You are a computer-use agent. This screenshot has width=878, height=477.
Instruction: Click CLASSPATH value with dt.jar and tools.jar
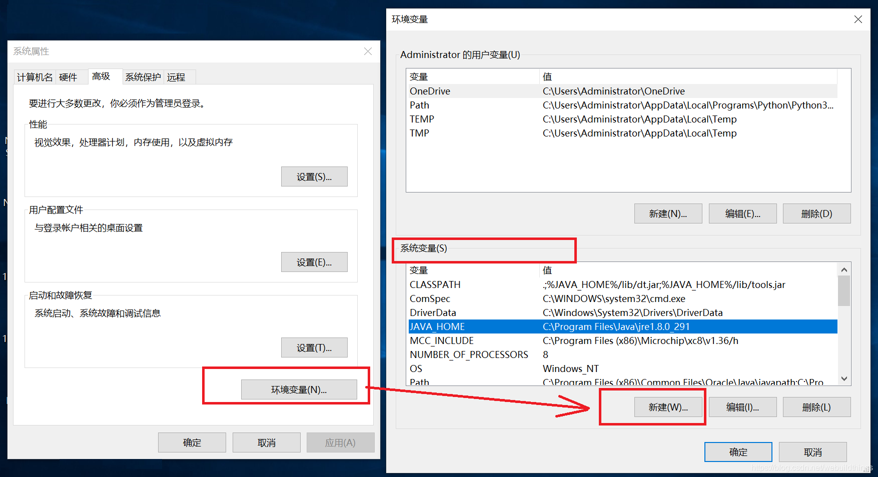coord(664,284)
